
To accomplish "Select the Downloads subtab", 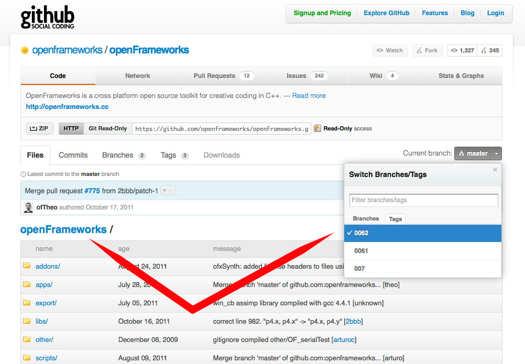I will (x=222, y=155).
